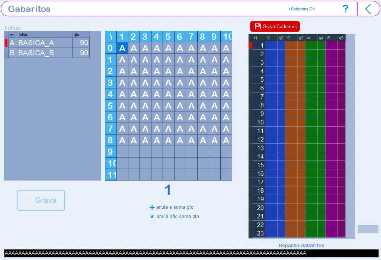Select the BASICA_B sheet row

47,53
